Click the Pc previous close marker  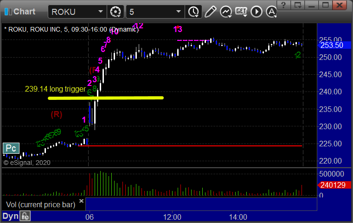coord(11,148)
